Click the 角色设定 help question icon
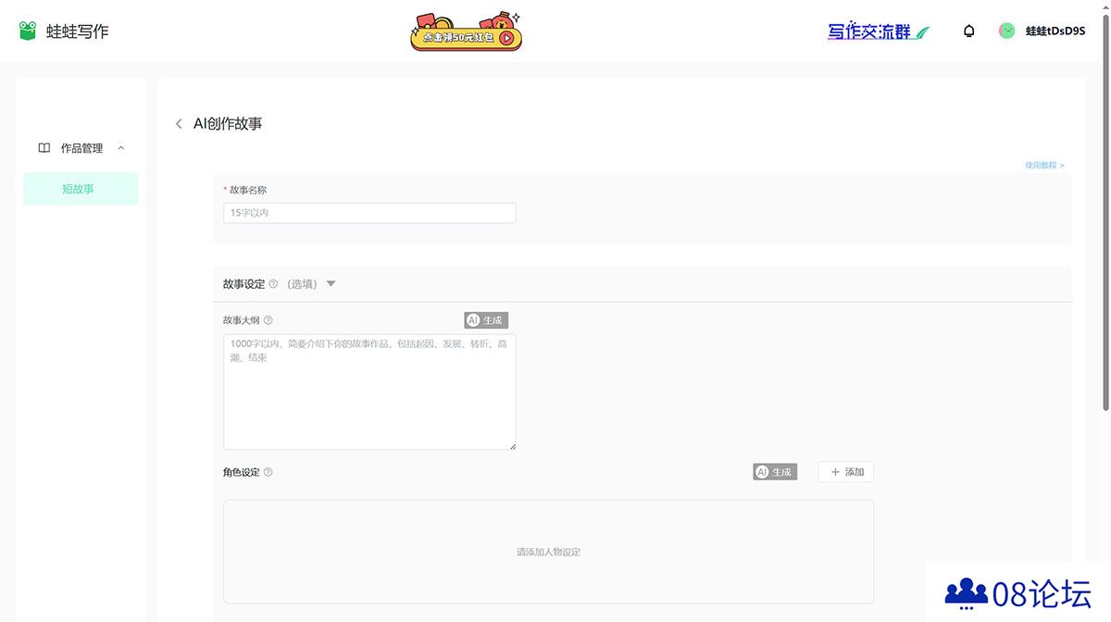The image size is (1111, 622). click(268, 472)
